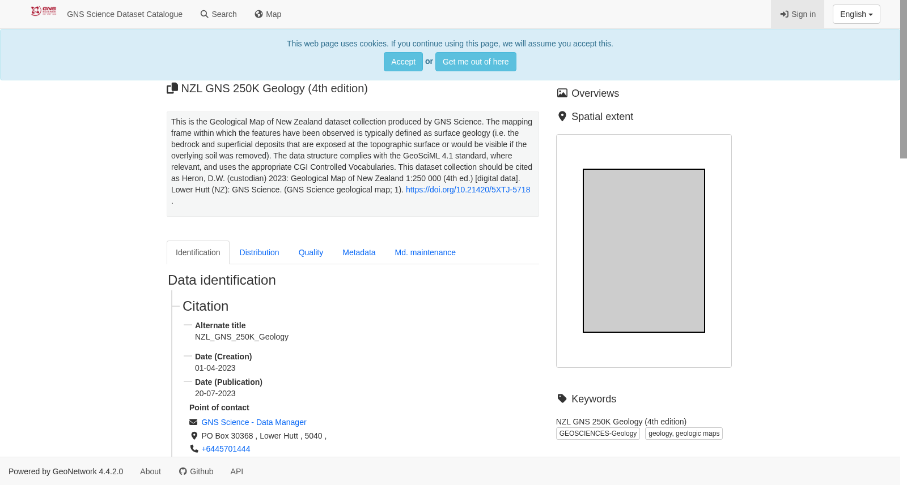Click the envelope icon for contact
907x485 pixels.
click(x=193, y=422)
